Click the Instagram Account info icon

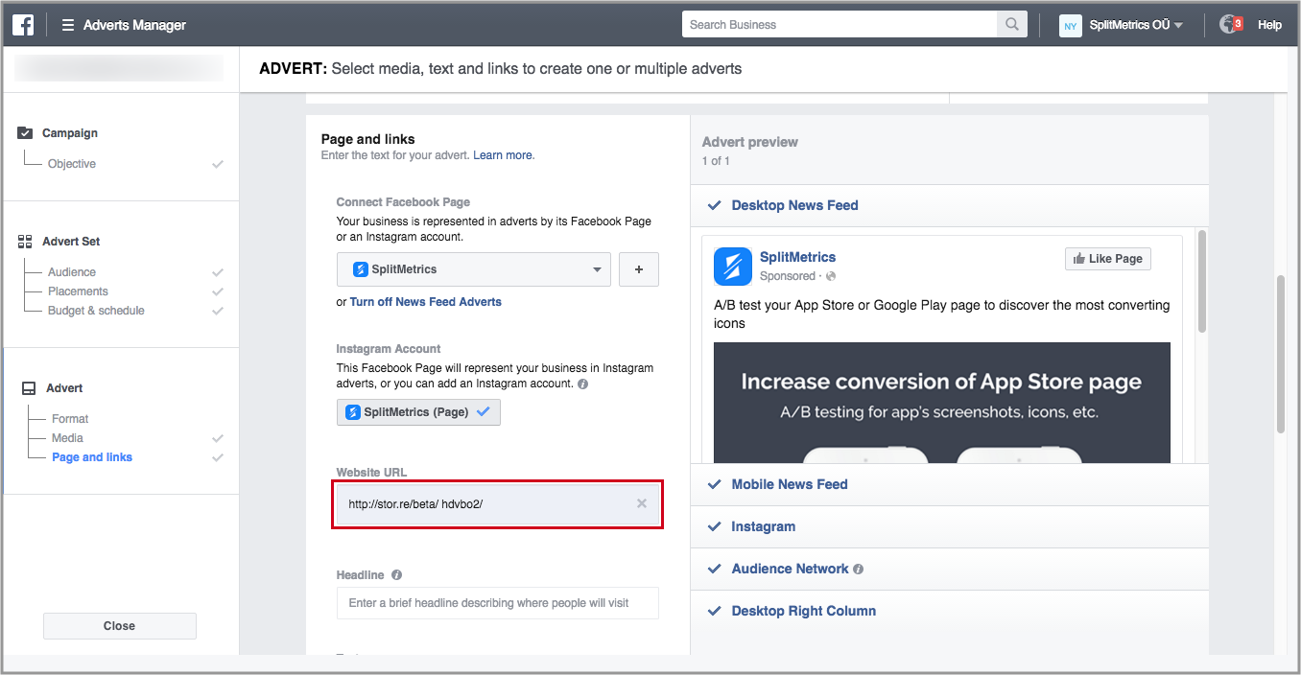tap(583, 384)
